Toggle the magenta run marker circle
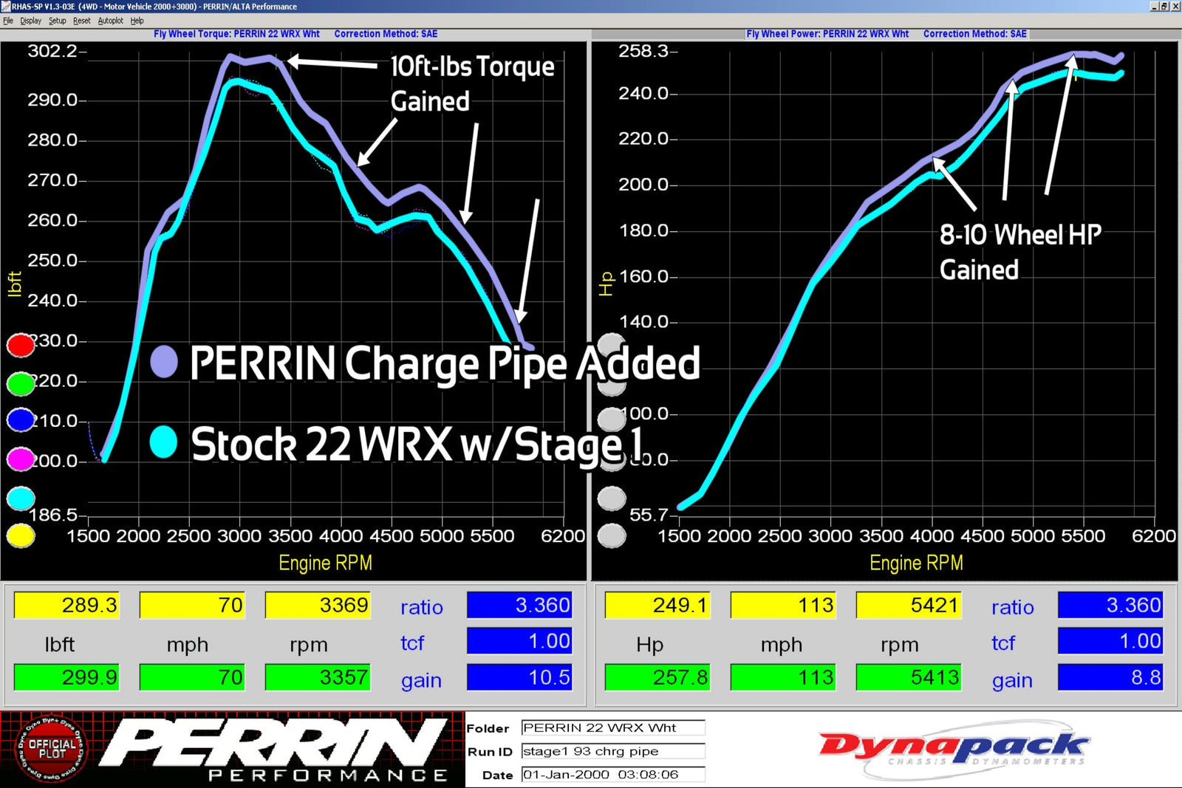This screenshot has width=1182, height=788. [21, 459]
